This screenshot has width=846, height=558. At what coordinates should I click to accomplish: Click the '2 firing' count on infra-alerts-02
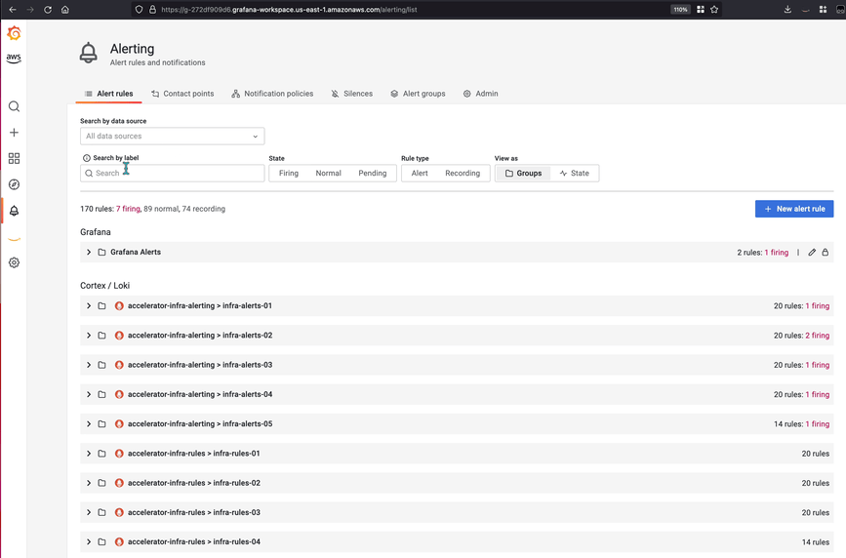point(818,336)
